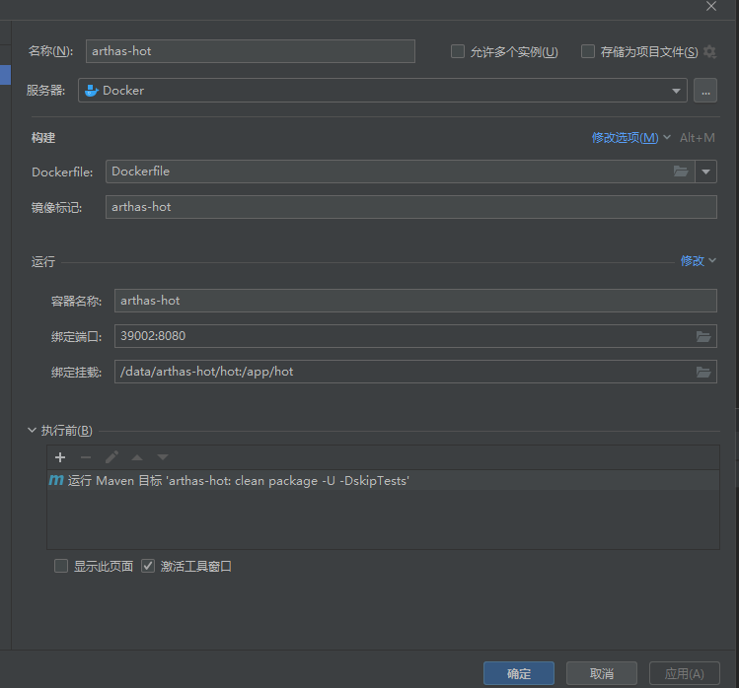Open the folder icon in 绑定端口 field

coord(703,336)
